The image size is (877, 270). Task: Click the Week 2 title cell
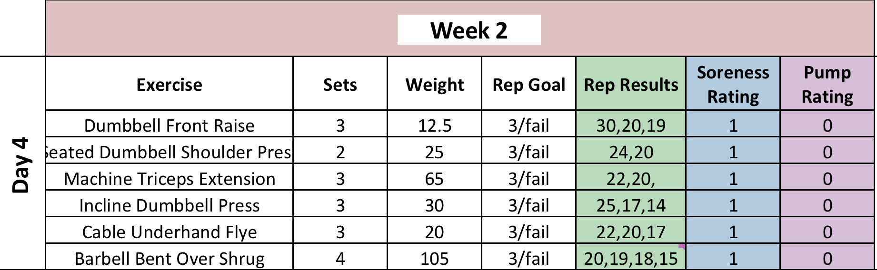point(468,30)
